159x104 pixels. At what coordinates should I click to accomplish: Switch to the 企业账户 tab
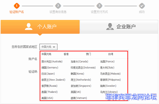(119, 27)
